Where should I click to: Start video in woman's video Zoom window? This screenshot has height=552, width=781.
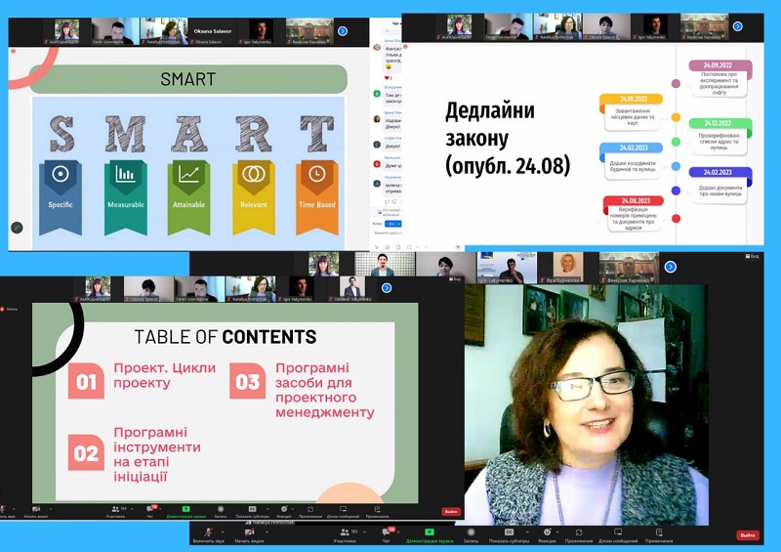tap(249, 534)
